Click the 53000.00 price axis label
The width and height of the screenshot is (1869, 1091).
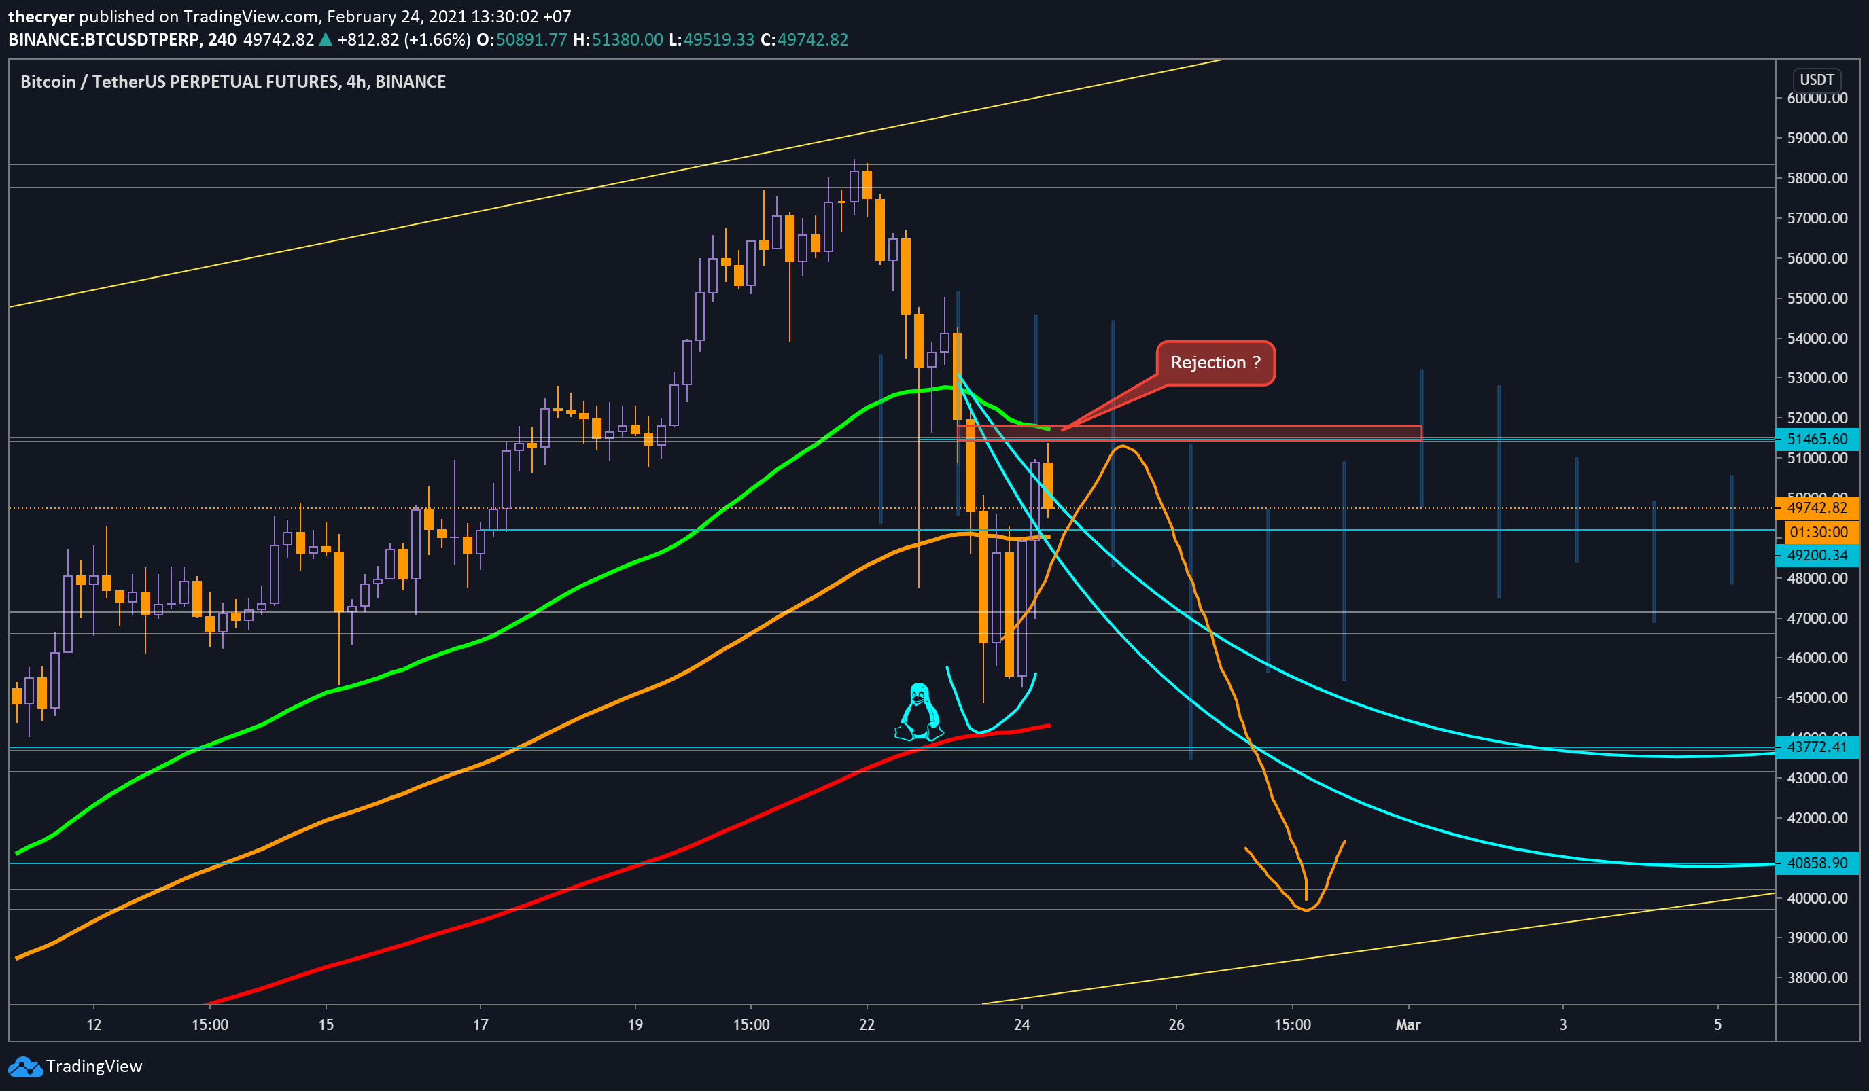point(1817,378)
